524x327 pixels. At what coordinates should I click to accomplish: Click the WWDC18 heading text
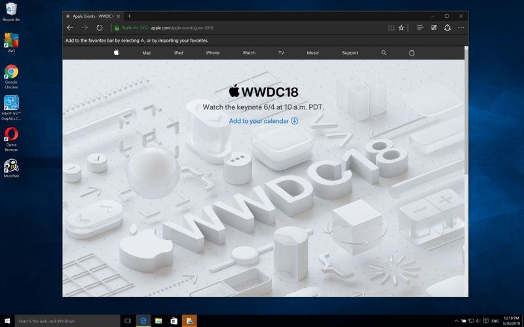pyautogui.click(x=264, y=92)
